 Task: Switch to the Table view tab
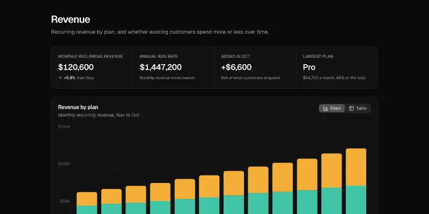(x=358, y=109)
